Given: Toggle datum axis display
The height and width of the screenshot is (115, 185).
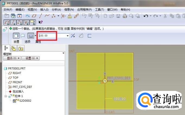Looking at the screenshot, I should [13, 22].
